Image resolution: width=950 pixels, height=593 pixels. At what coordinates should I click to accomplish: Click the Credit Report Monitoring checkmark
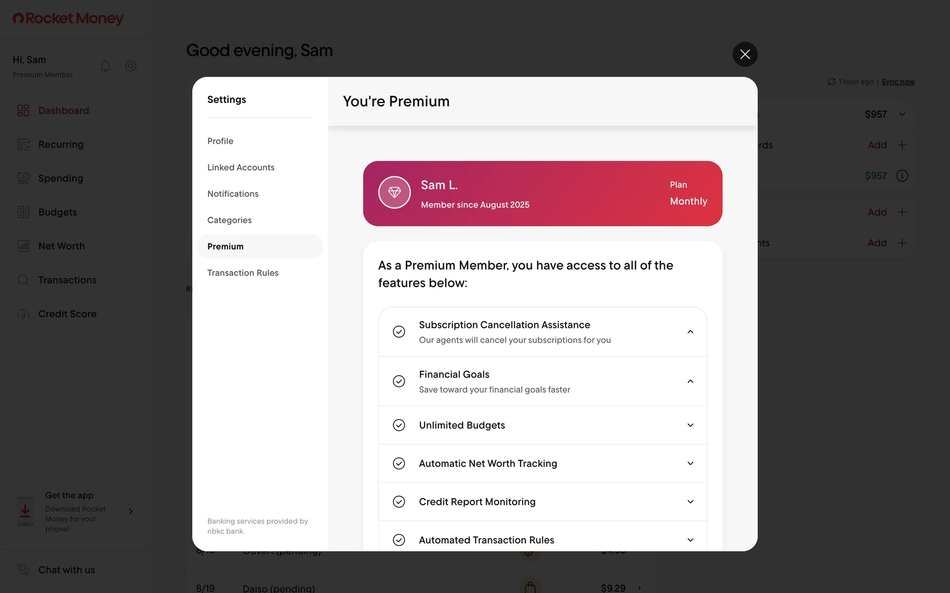[399, 502]
